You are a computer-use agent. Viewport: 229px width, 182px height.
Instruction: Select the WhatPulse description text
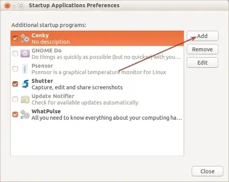[106, 118]
